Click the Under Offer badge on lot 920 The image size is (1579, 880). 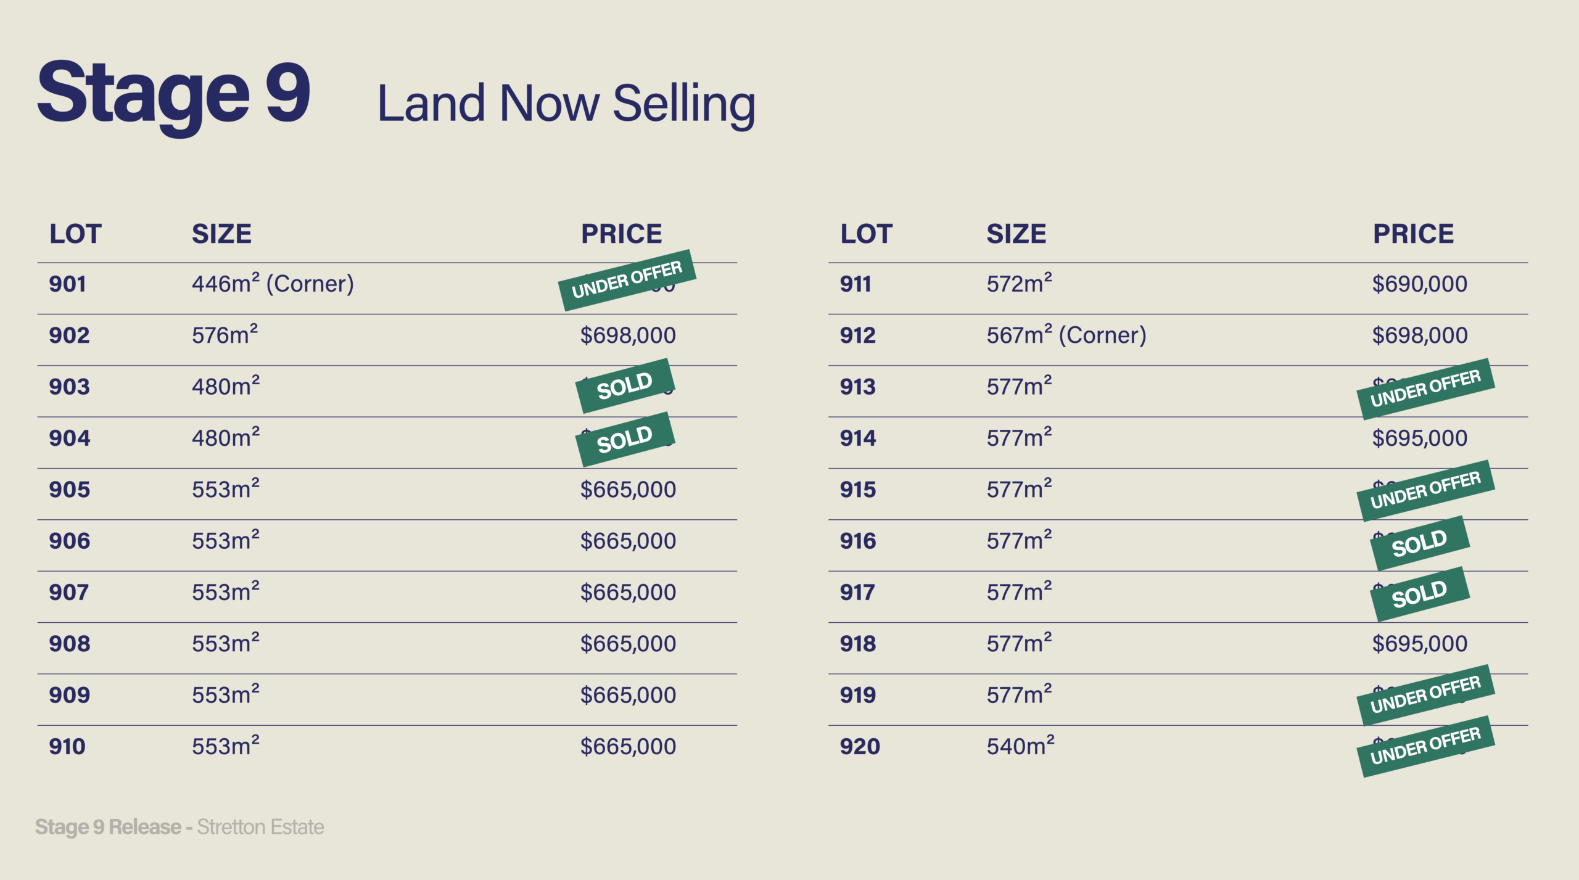[1425, 746]
